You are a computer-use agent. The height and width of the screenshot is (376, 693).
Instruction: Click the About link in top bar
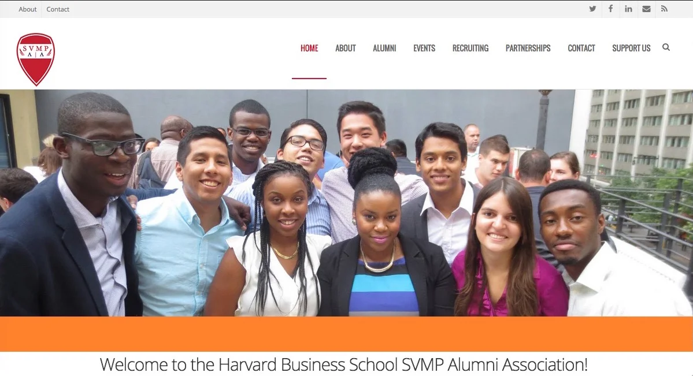point(27,9)
